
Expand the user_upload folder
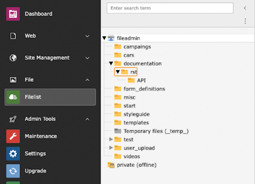coord(111,148)
